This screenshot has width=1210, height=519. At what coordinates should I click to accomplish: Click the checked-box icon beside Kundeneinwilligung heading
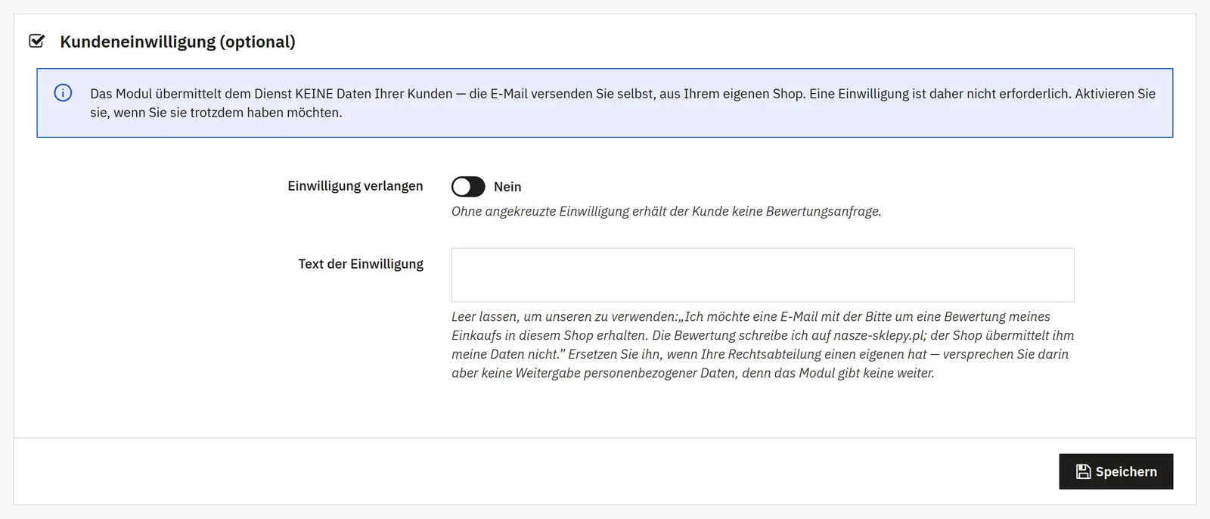click(36, 41)
